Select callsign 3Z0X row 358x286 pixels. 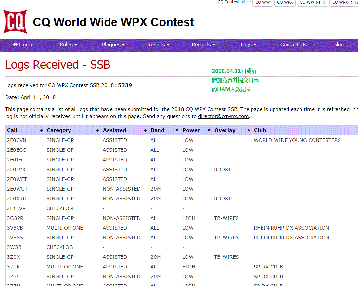point(13,257)
